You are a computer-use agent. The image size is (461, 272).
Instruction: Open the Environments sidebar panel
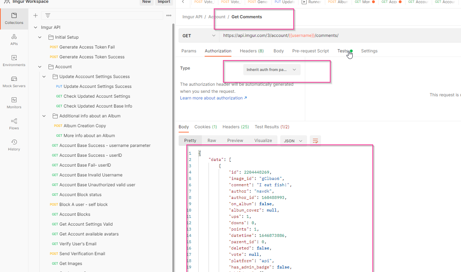[x=14, y=61]
